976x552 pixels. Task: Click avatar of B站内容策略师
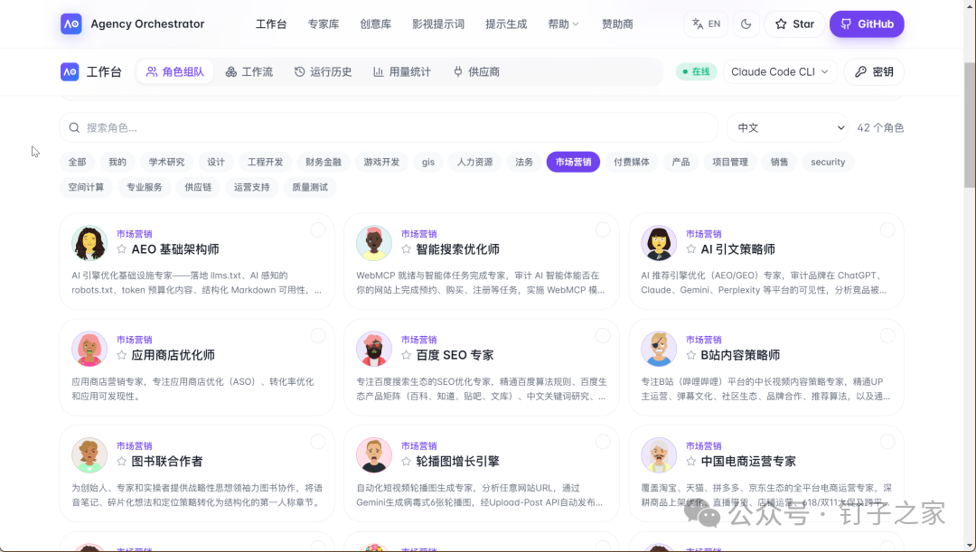point(659,349)
